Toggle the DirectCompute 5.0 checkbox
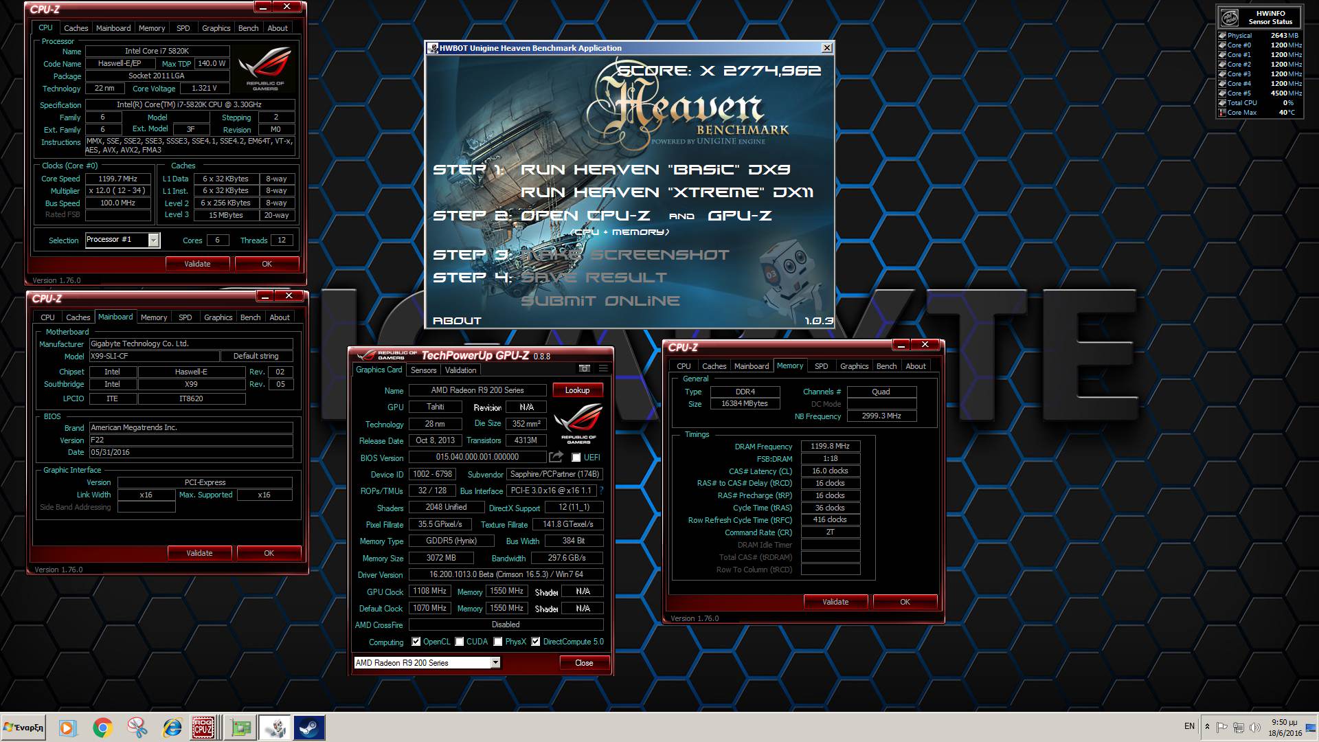1319x742 pixels. pyautogui.click(x=535, y=642)
